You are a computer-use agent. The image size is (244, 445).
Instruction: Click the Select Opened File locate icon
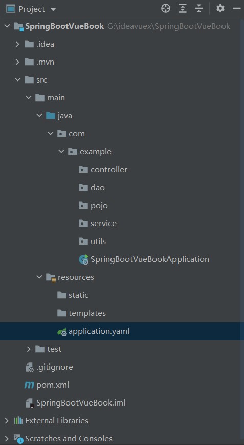pos(166,9)
